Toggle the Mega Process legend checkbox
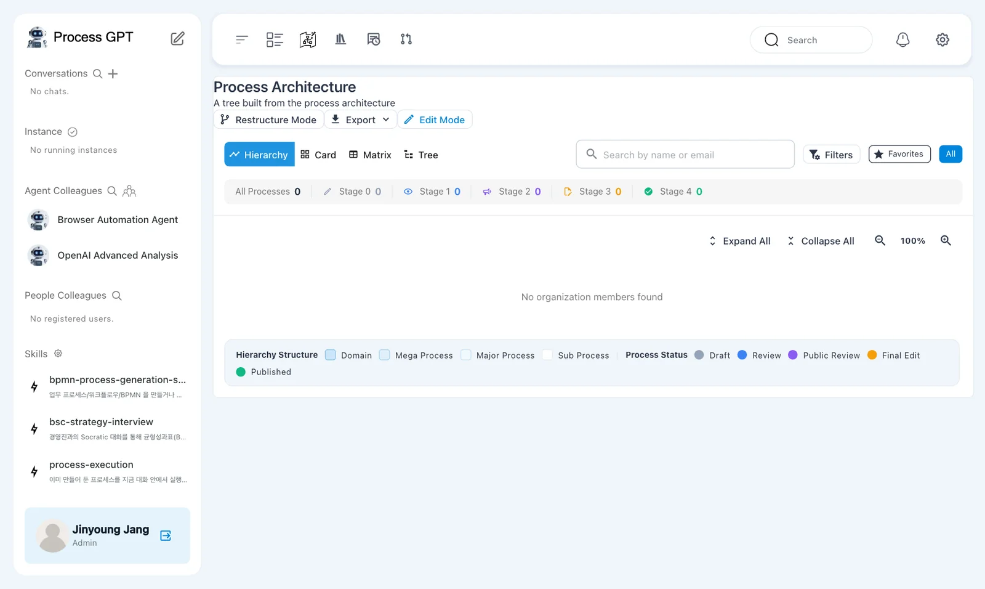 [385, 355]
